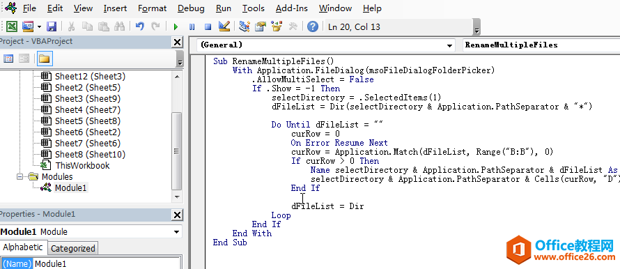Open the (General) object dropdown
Viewport: 620px width, 269px height.
point(449,45)
